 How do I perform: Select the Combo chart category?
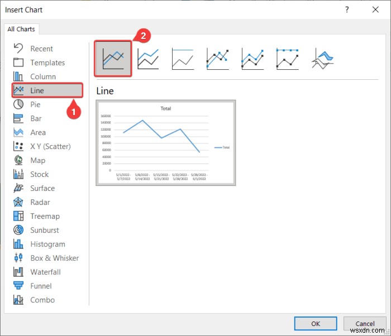(47, 300)
